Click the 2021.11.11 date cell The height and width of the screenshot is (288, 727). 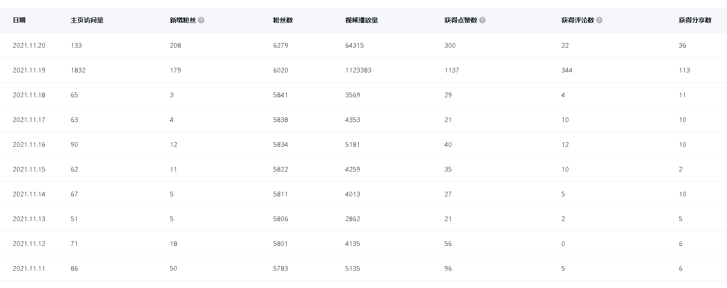coord(29,268)
